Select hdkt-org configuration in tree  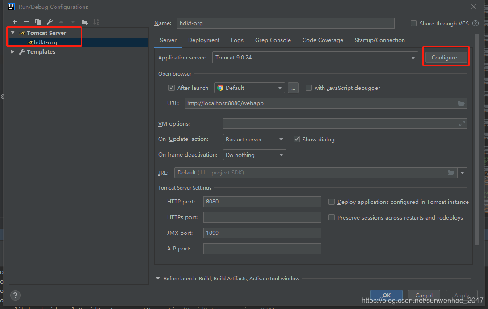[79, 42]
